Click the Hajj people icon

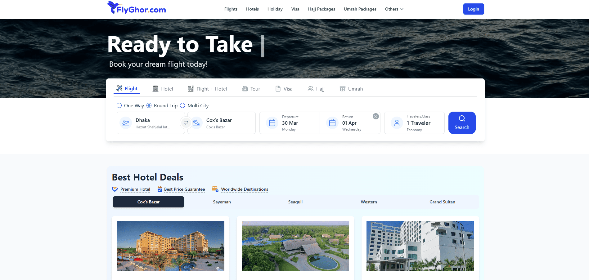pos(310,89)
